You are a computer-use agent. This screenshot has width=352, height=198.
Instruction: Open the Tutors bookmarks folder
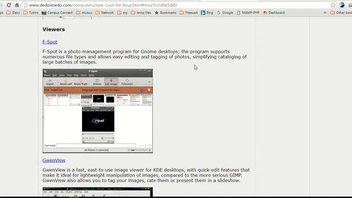pos(31,13)
